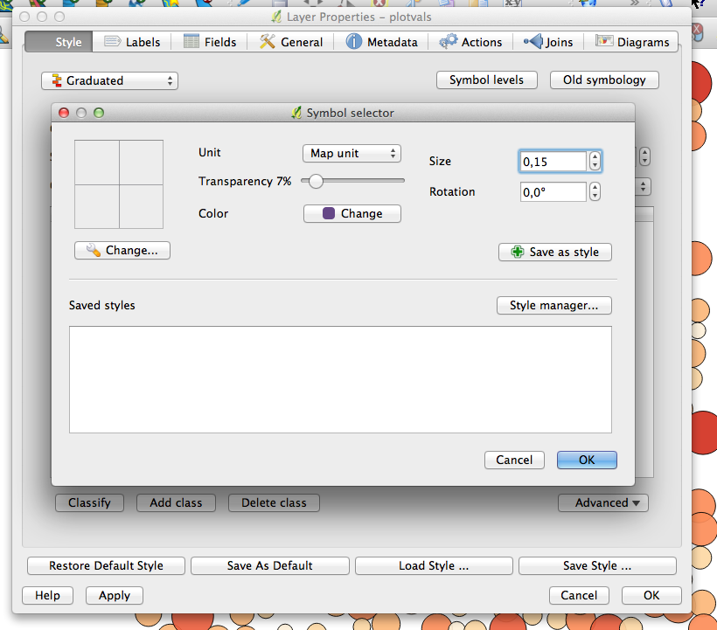Open the Map unit dropdown

pyautogui.click(x=352, y=153)
